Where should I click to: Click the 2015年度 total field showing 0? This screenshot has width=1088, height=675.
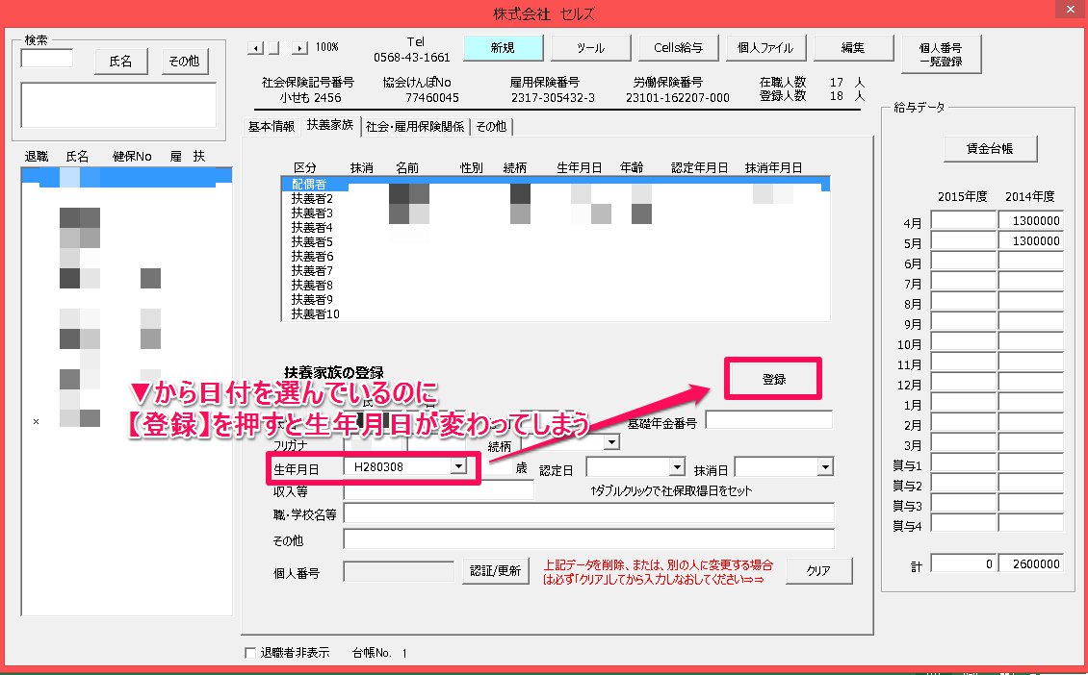(963, 563)
